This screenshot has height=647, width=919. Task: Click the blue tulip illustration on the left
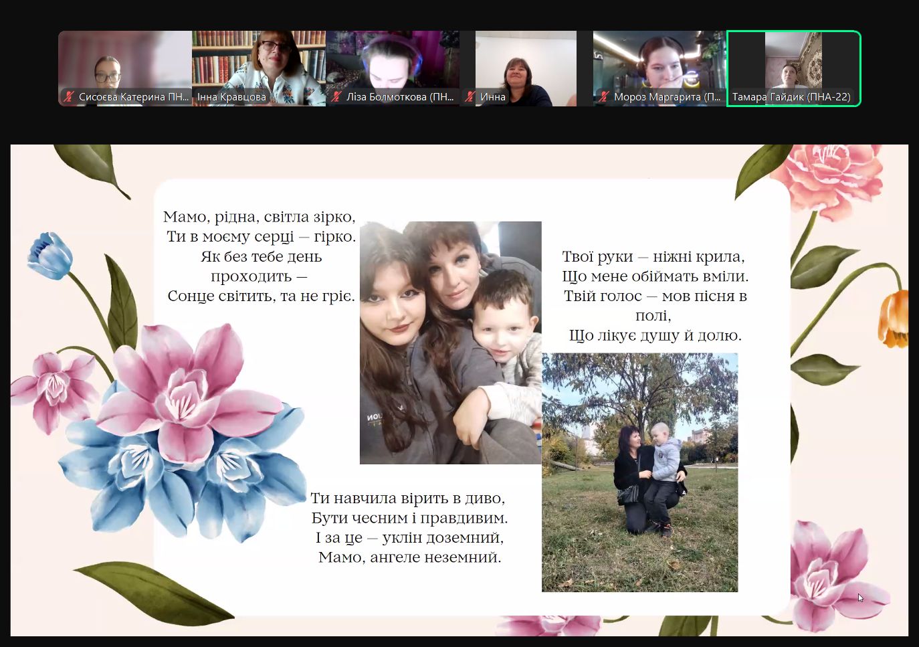pyautogui.click(x=50, y=256)
